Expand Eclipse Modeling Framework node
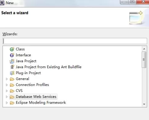149x120 pixels. tap(7, 103)
